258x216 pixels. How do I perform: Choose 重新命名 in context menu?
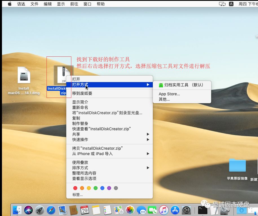click(x=109, y=107)
